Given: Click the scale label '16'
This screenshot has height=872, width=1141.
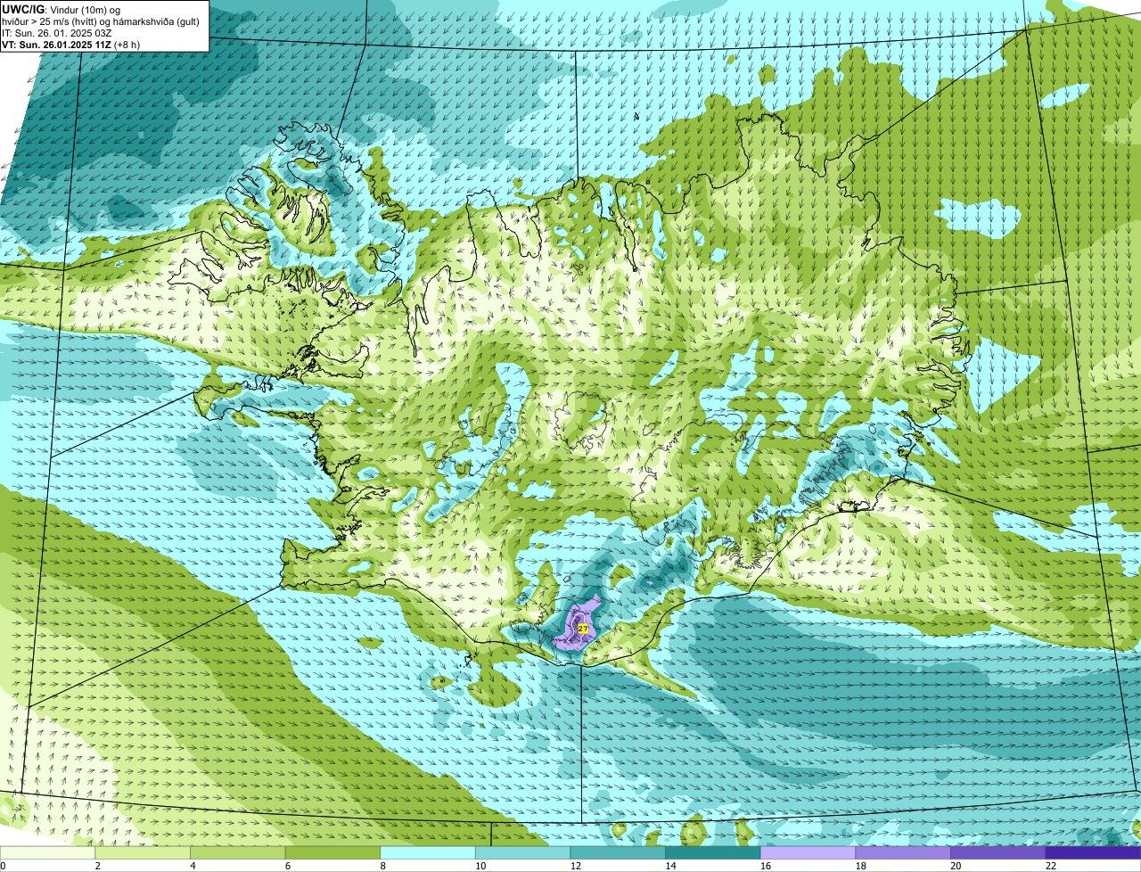Looking at the screenshot, I should (x=766, y=866).
